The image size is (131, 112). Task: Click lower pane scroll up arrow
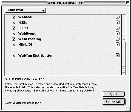click(124, 69)
